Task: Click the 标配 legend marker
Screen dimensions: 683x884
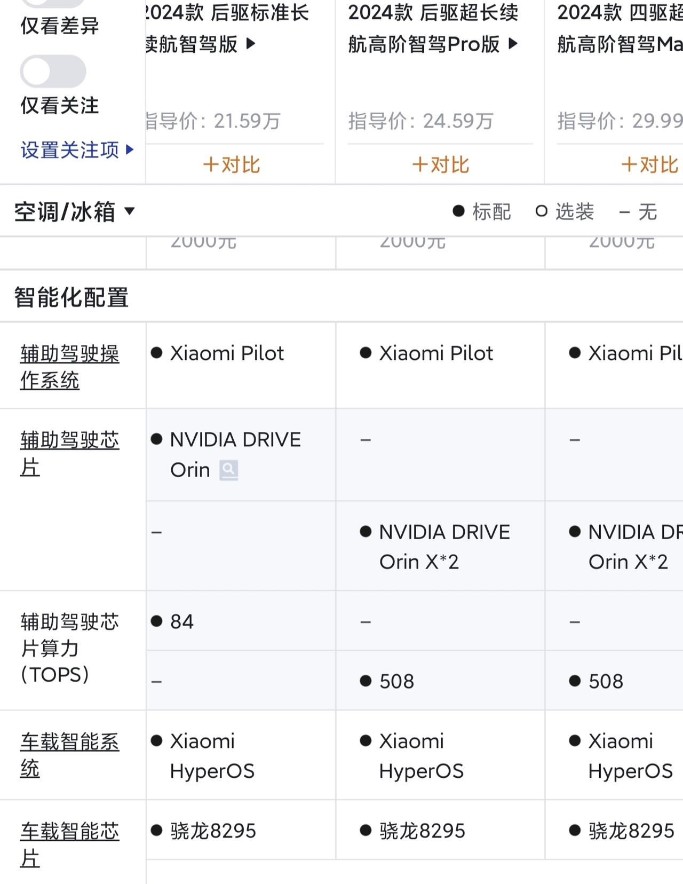Action: coord(458,211)
